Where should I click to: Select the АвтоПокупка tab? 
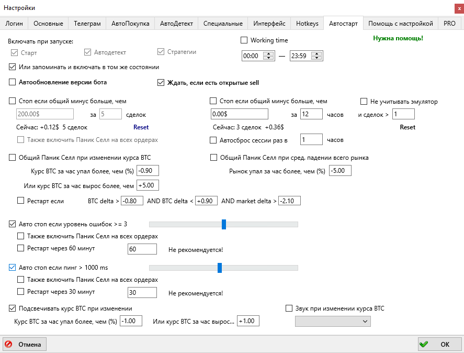[130, 24]
